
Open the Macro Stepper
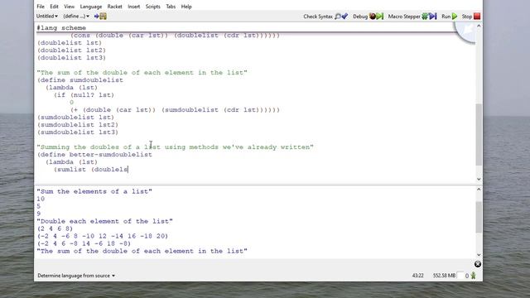coord(412,17)
